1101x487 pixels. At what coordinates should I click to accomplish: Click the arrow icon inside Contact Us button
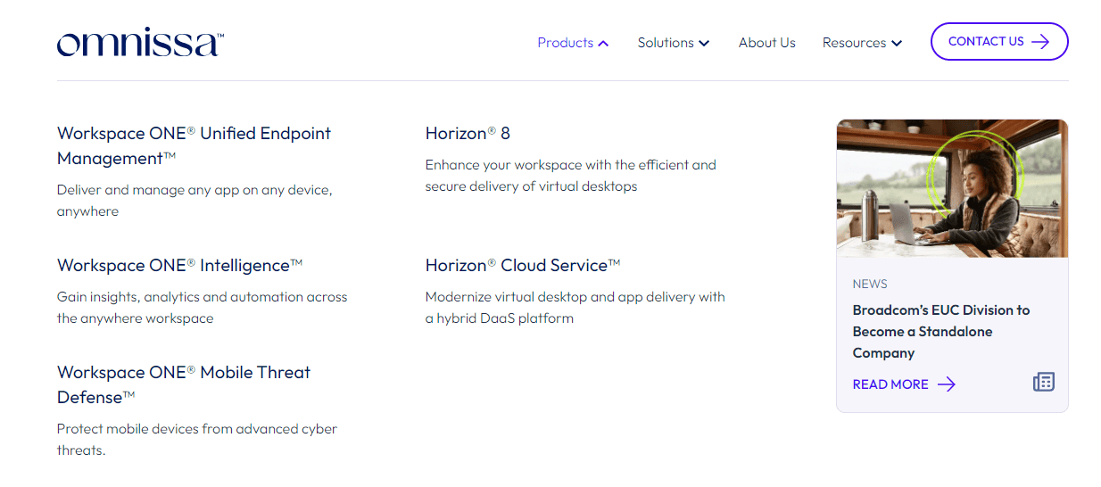pyautogui.click(x=1039, y=42)
